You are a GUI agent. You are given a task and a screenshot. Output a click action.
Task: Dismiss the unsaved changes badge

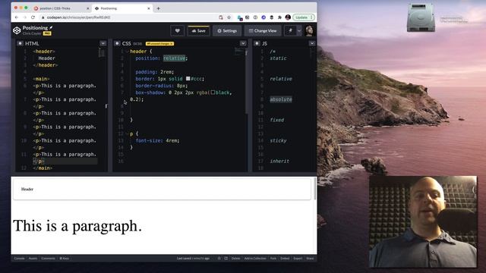(172, 44)
